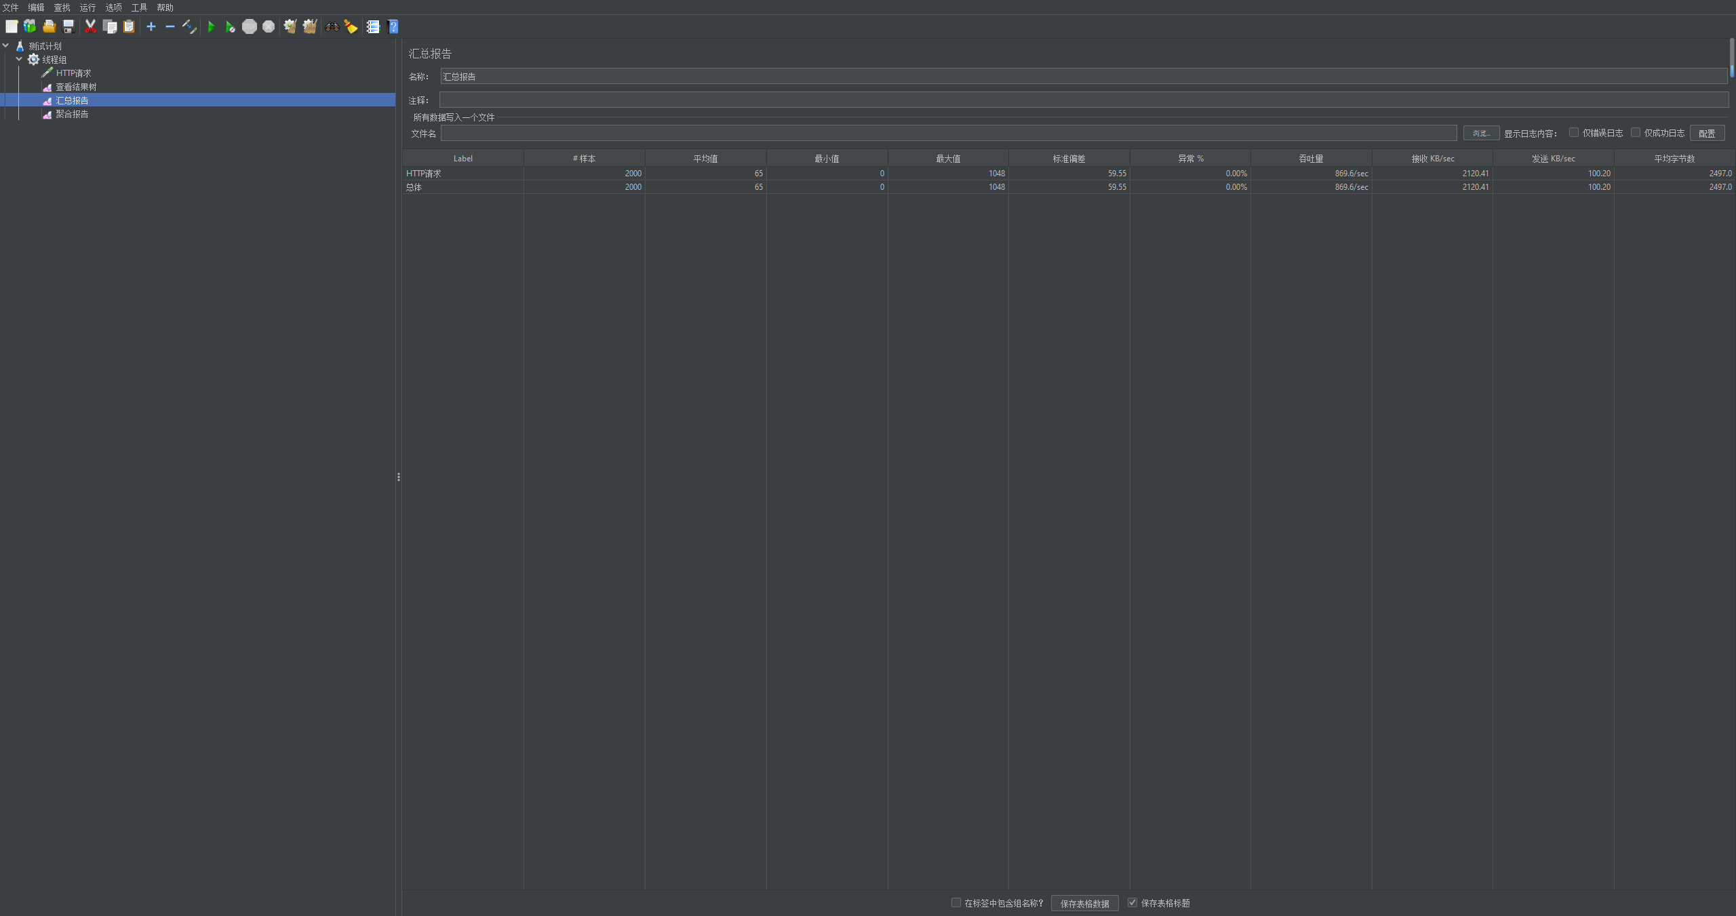
Task: Click the Start test green play icon
Action: coord(211,27)
